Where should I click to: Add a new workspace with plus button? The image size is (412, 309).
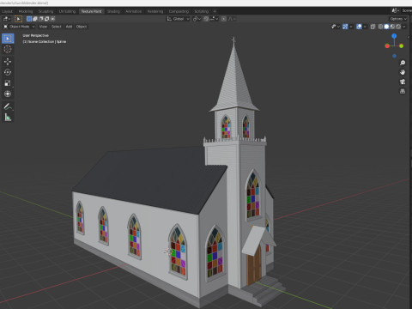(x=215, y=11)
